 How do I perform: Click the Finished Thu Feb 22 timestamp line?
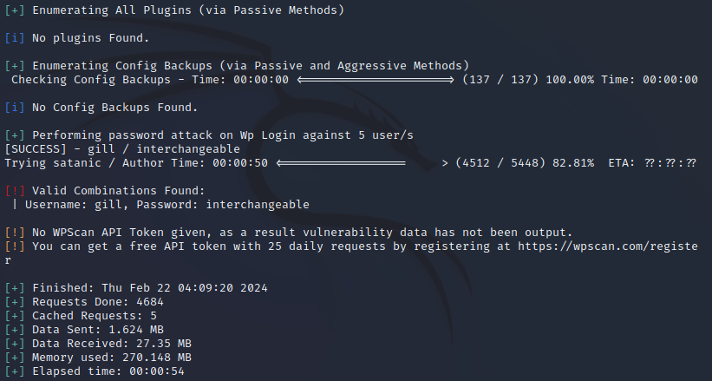[142, 288]
